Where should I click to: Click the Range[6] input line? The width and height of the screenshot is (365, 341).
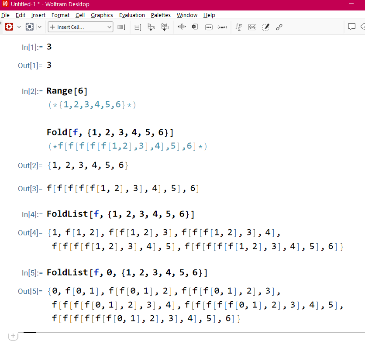coord(67,91)
